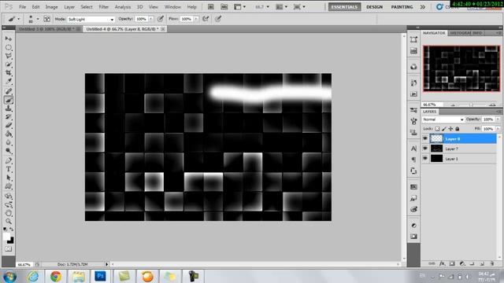Open the Filter menu
The height and width of the screenshot is (283, 504).
(103, 7)
